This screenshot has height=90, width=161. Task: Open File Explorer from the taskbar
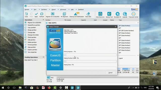tap(20, 88)
